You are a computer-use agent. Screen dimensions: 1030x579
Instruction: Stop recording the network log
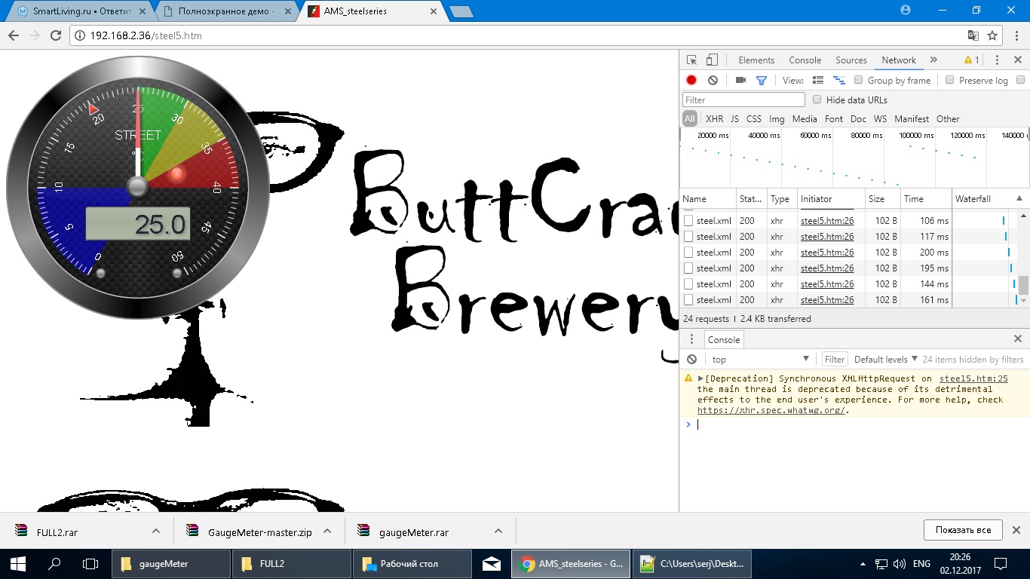pyautogui.click(x=691, y=80)
